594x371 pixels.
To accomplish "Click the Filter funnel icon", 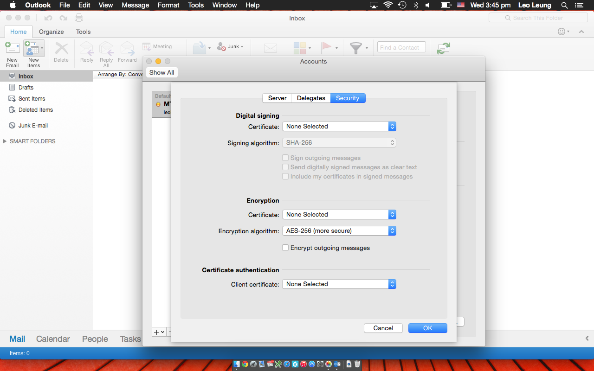I will point(356,48).
